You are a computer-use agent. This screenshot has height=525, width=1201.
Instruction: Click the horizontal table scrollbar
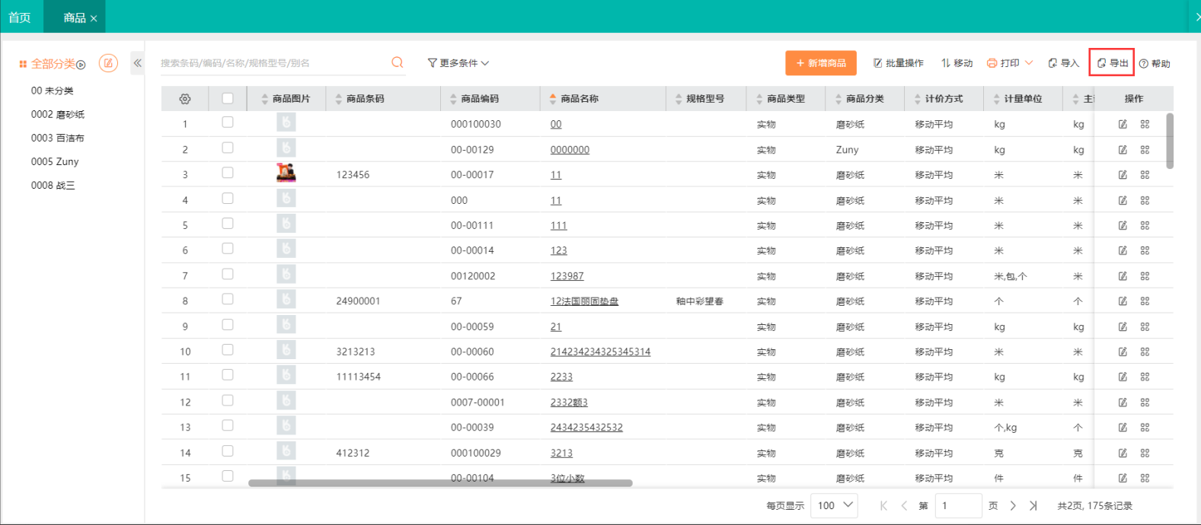pyautogui.click(x=440, y=483)
